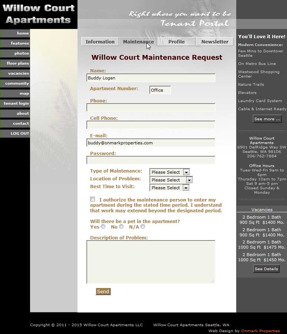Click the See more ... button

point(267,119)
